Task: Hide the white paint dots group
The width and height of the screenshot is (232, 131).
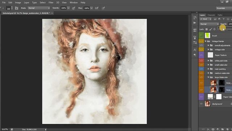Action: click(x=201, y=61)
